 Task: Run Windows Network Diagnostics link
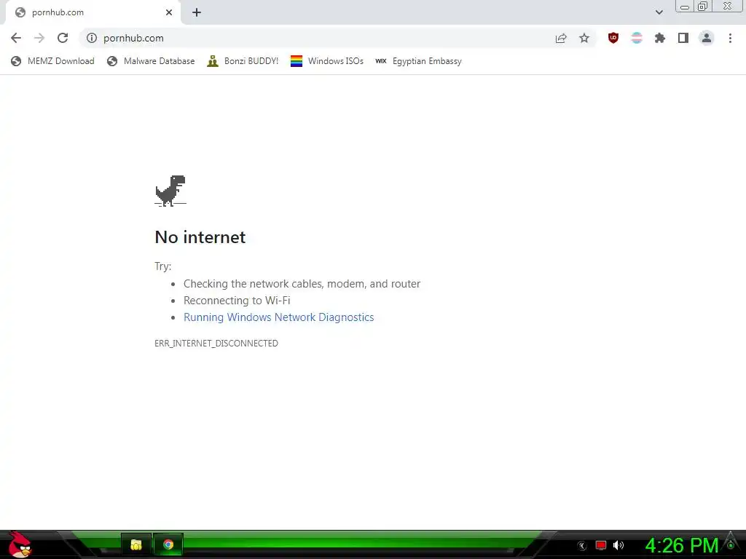279,317
